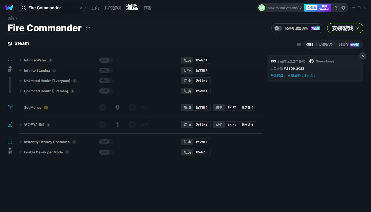371x212 pixels.
Task: Open 我的游戏 tab
Action: pyautogui.click(x=113, y=8)
